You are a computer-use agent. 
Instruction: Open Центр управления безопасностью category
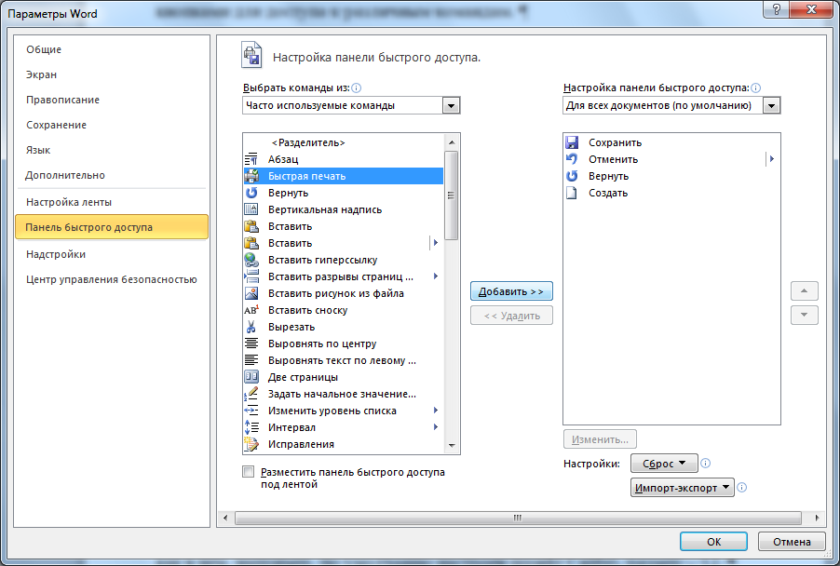click(112, 279)
